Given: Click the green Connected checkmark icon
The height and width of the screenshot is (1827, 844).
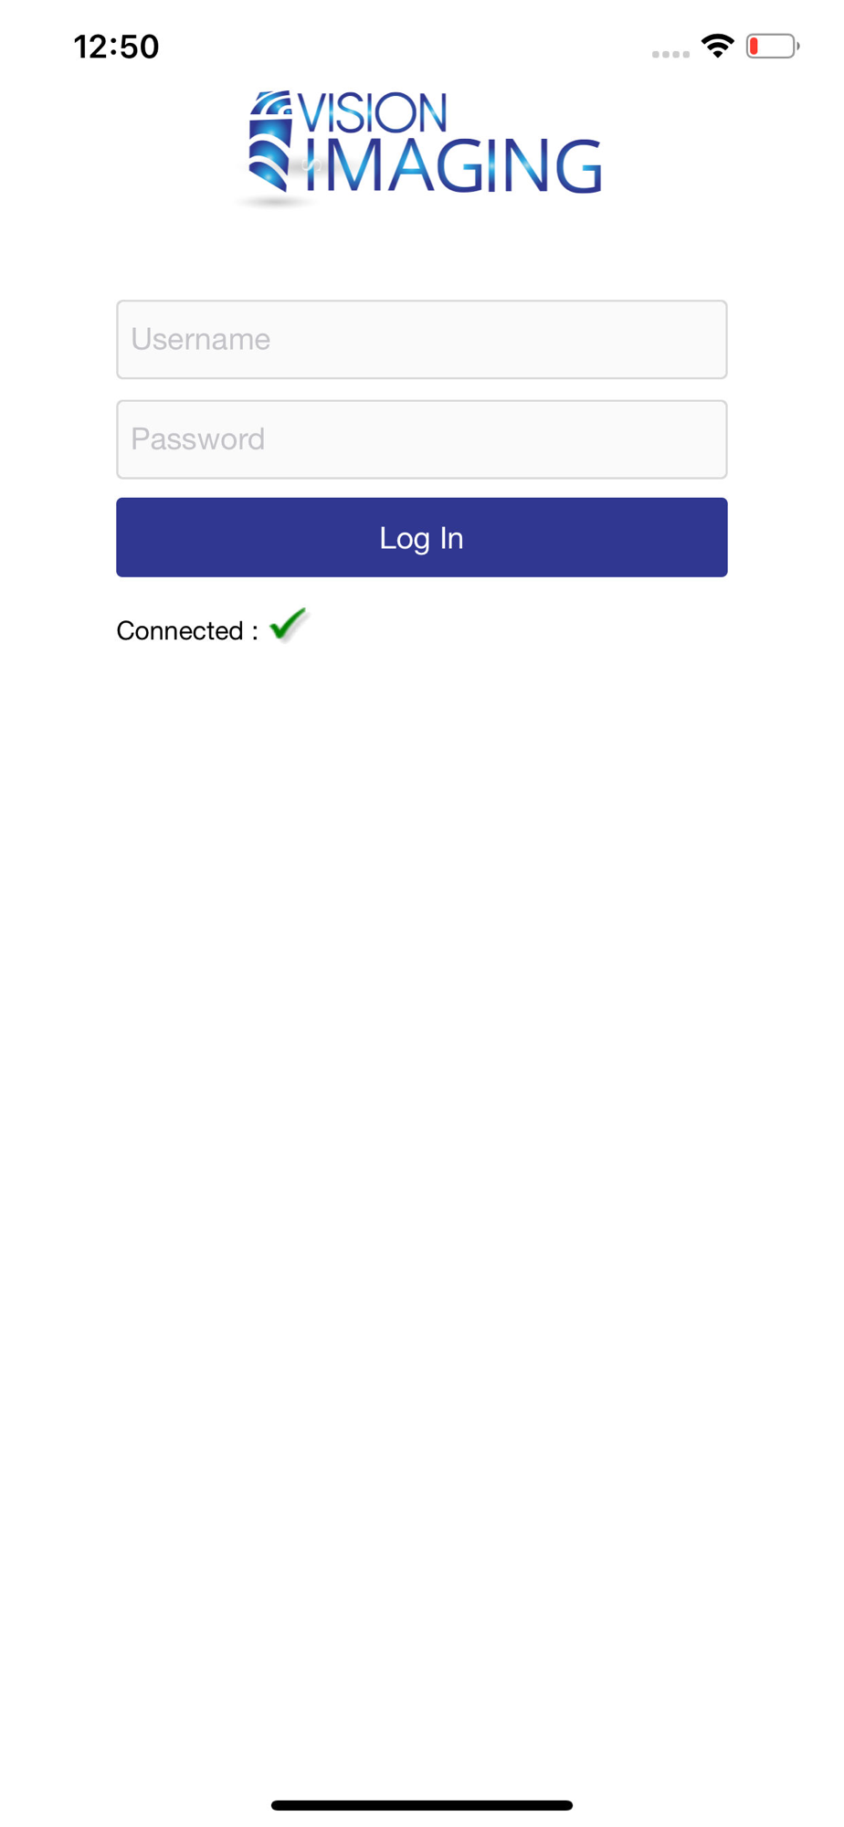Looking at the screenshot, I should click(289, 626).
